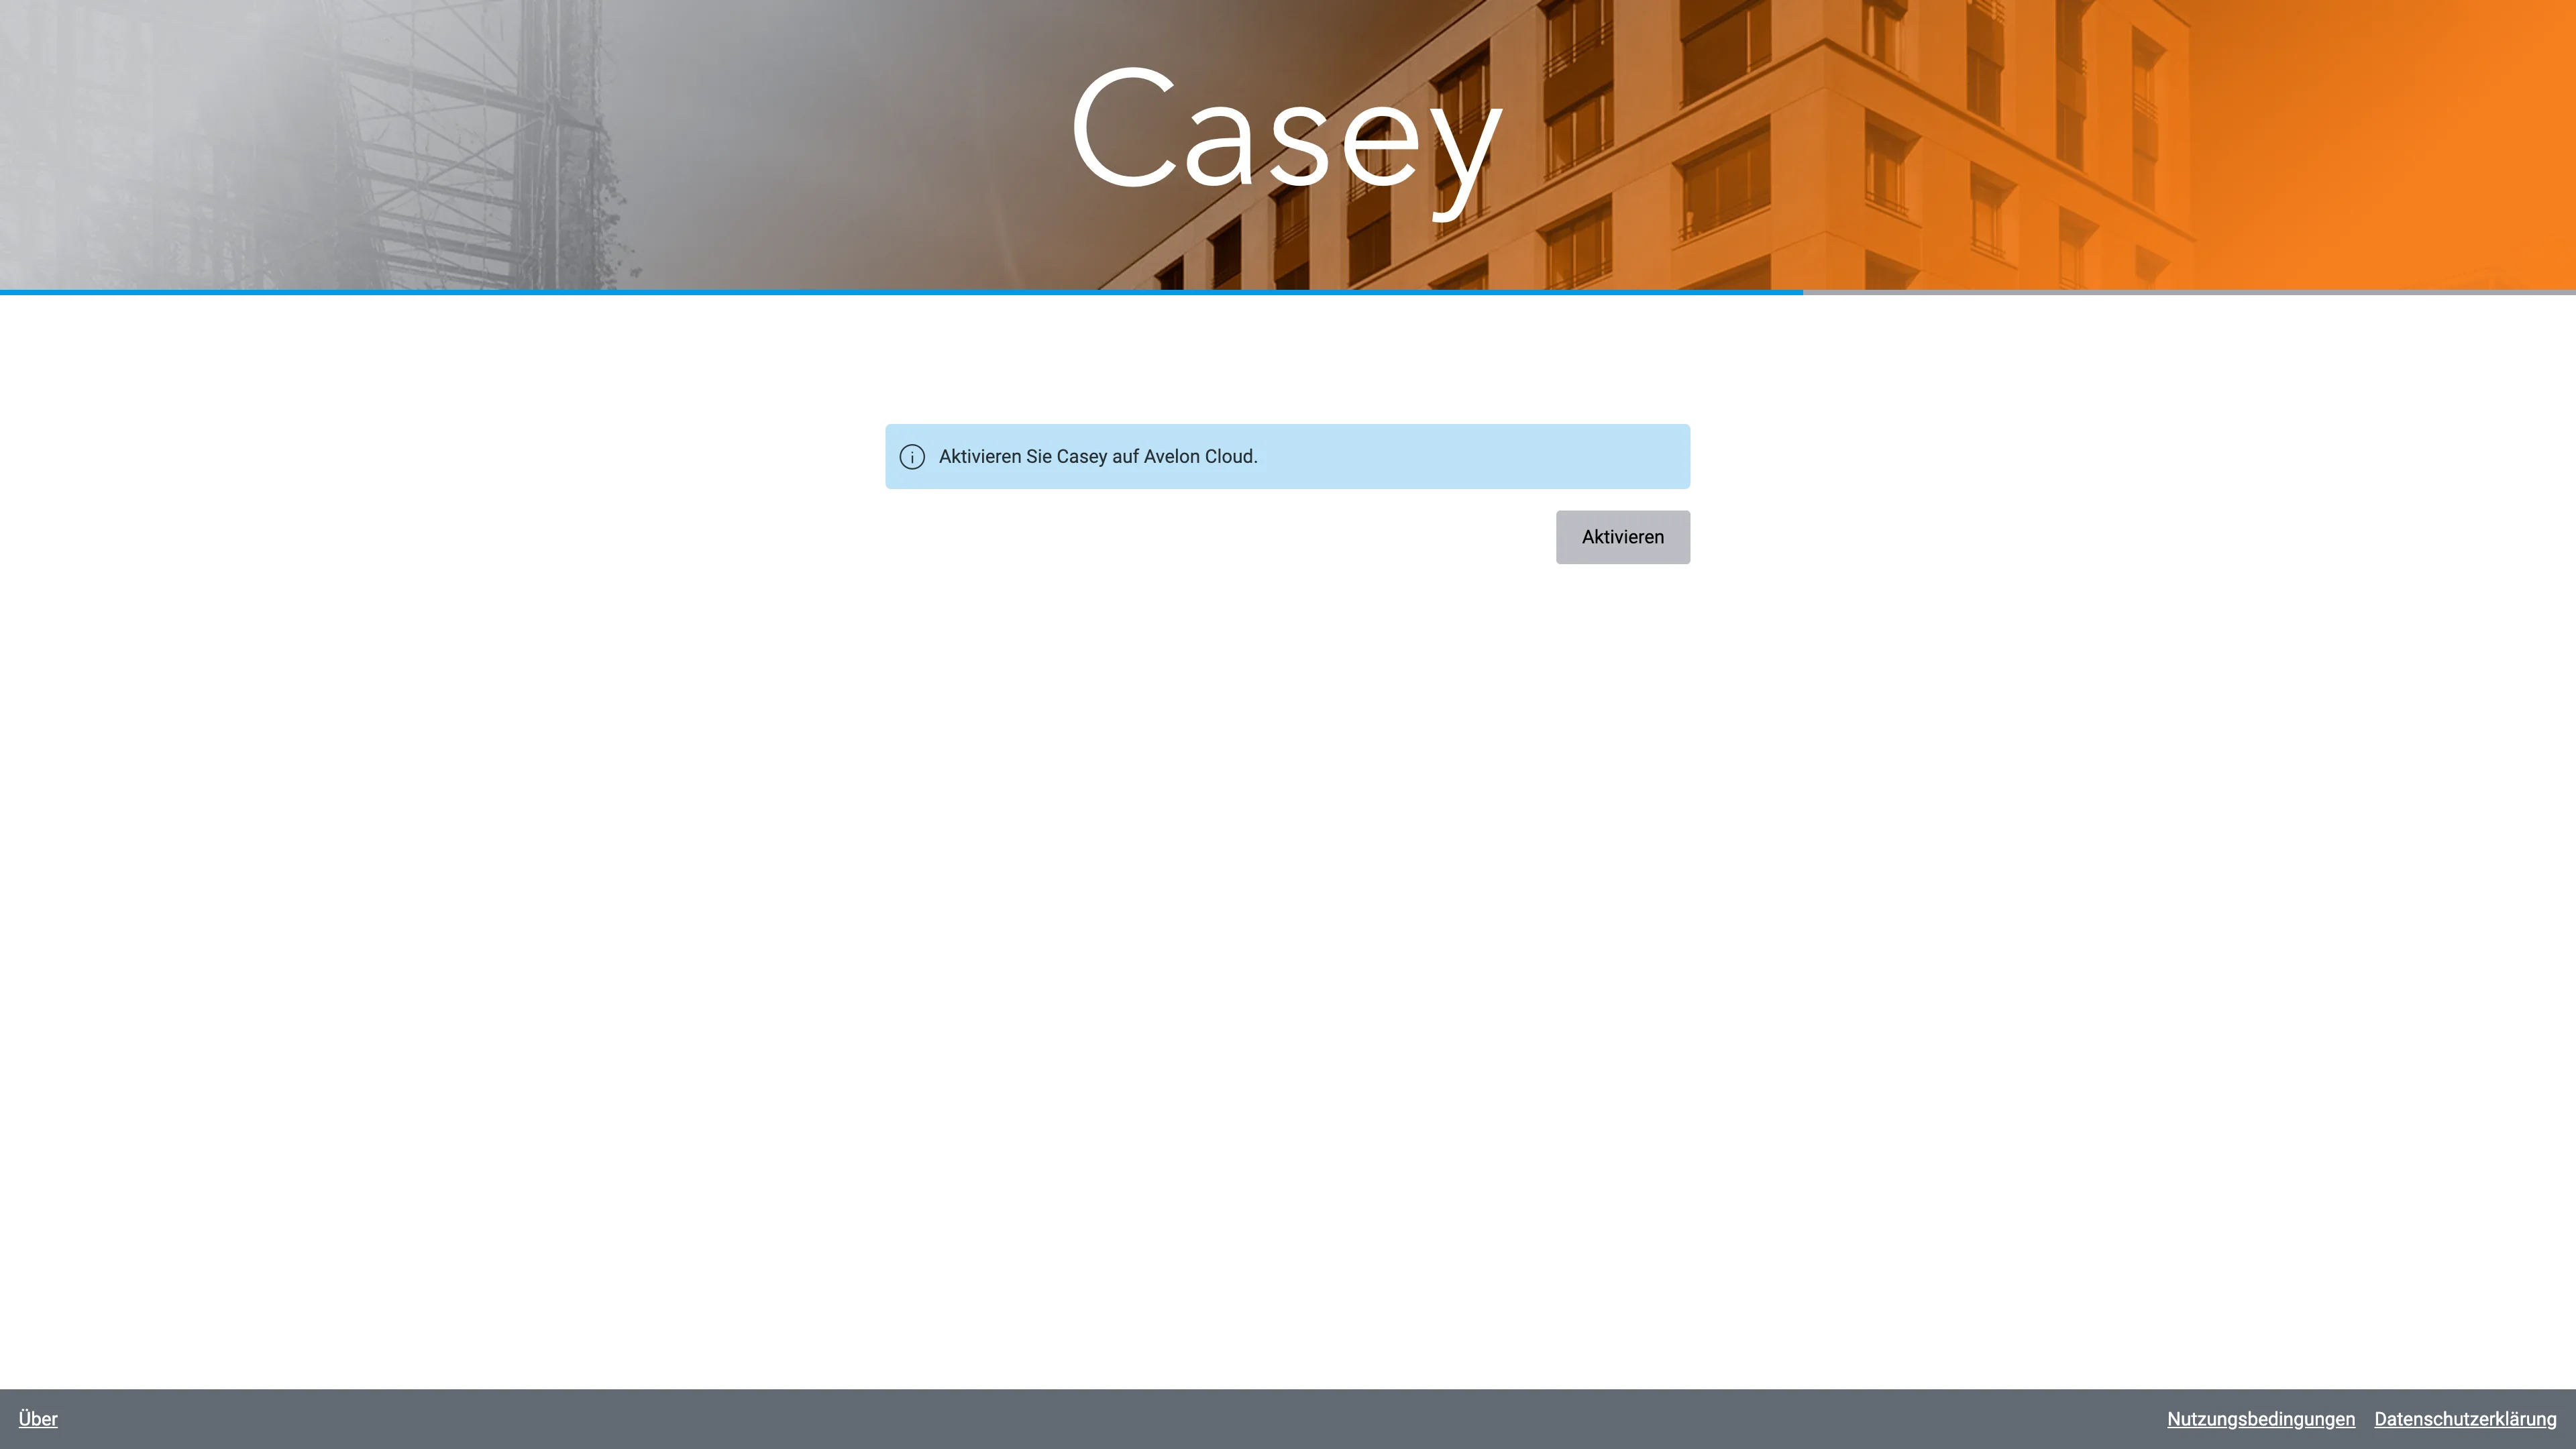The height and width of the screenshot is (1449, 2576).
Task: Click the Aktivieren button
Action: (1622, 537)
